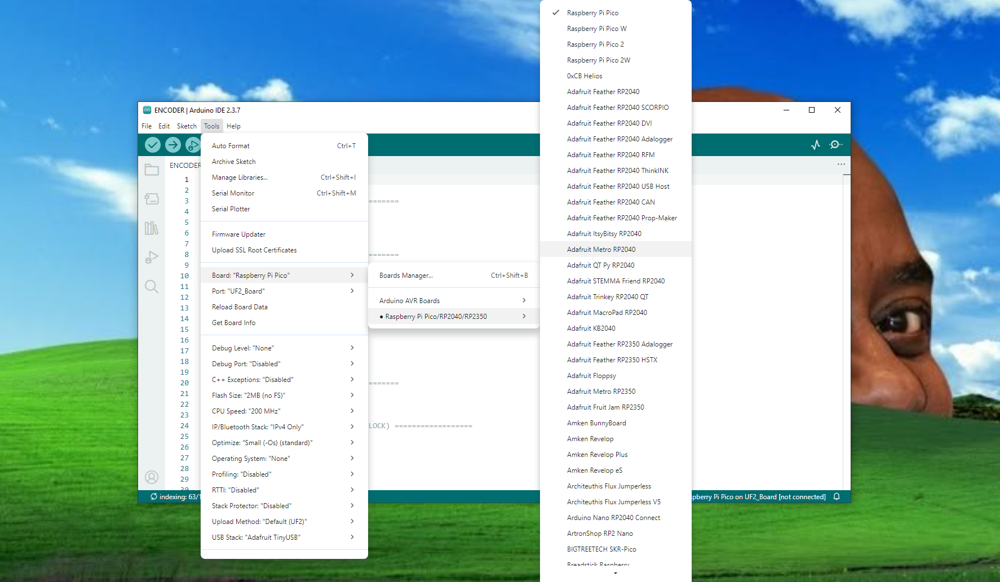Select Raspberry Pi Pico W board
Image resolution: width=1000 pixels, height=582 pixels.
(x=616, y=29)
